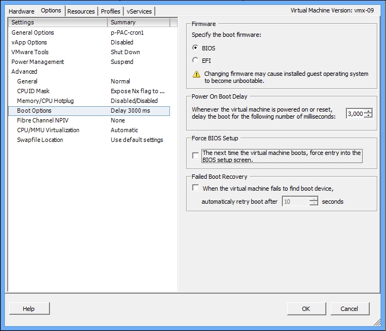Switch to the vServices tab
The width and height of the screenshot is (386, 331).
[x=139, y=11]
